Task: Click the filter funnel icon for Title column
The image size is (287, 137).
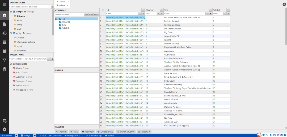Action: (210, 14)
